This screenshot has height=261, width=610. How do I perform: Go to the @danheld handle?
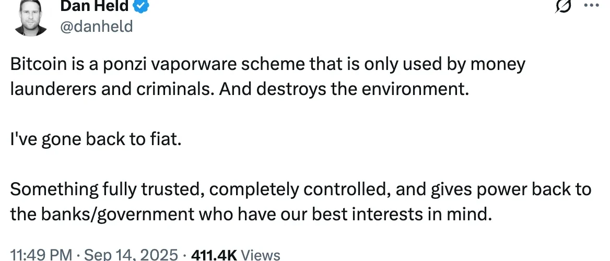tap(97, 26)
